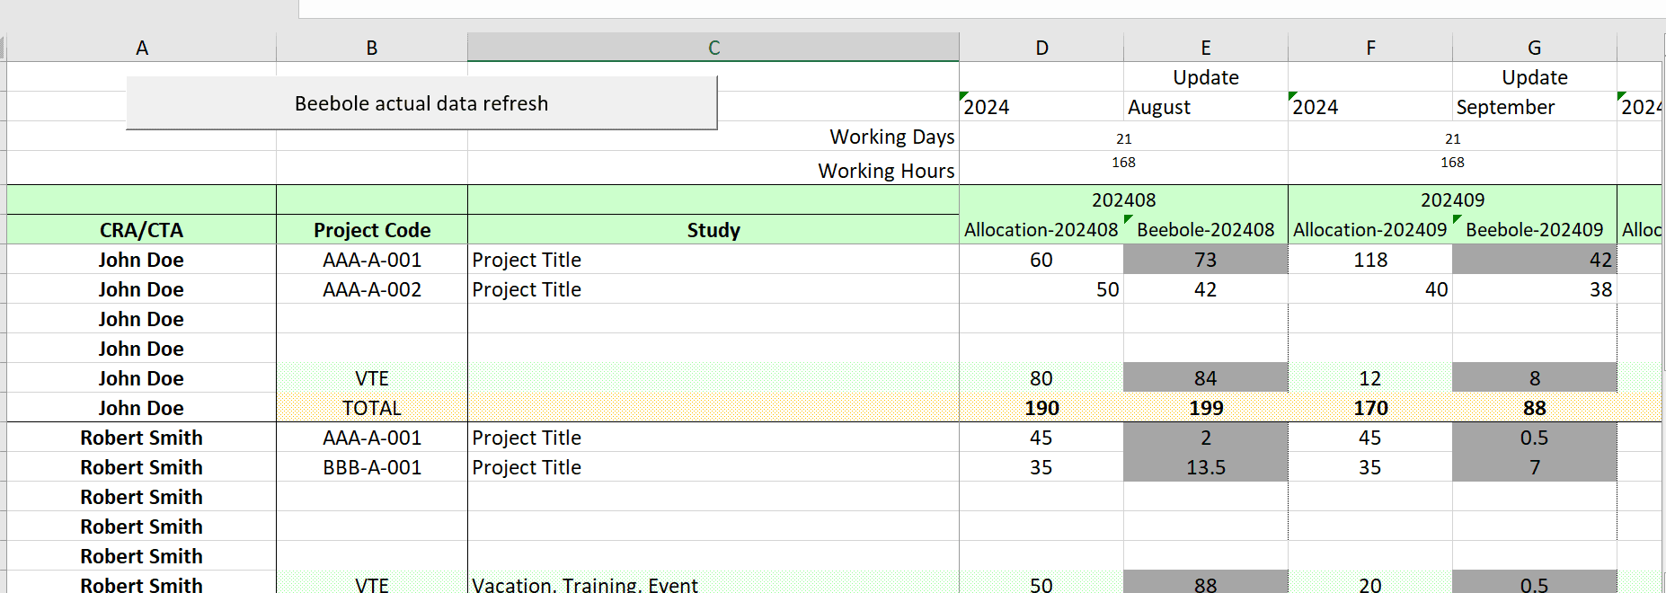Select the Allocation-202408 header cell

[x=1040, y=230]
